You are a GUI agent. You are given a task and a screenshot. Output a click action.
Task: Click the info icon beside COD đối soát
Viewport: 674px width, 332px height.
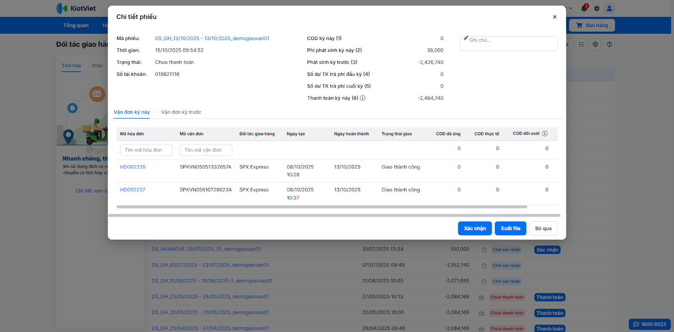[545, 134]
